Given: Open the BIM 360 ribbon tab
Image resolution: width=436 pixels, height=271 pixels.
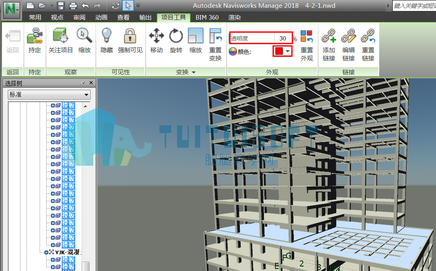Looking at the screenshot, I should click(x=207, y=18).
